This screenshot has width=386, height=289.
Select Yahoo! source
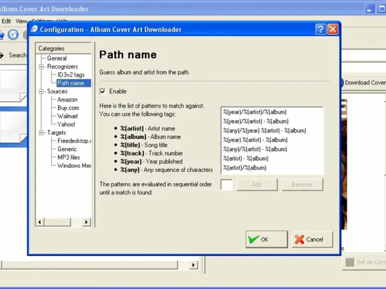[x=66, y=124]
